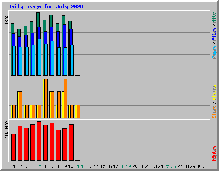219x171 pixels.
Task: Select day label 28 on the x-axis
Action: tap(186, 166)
